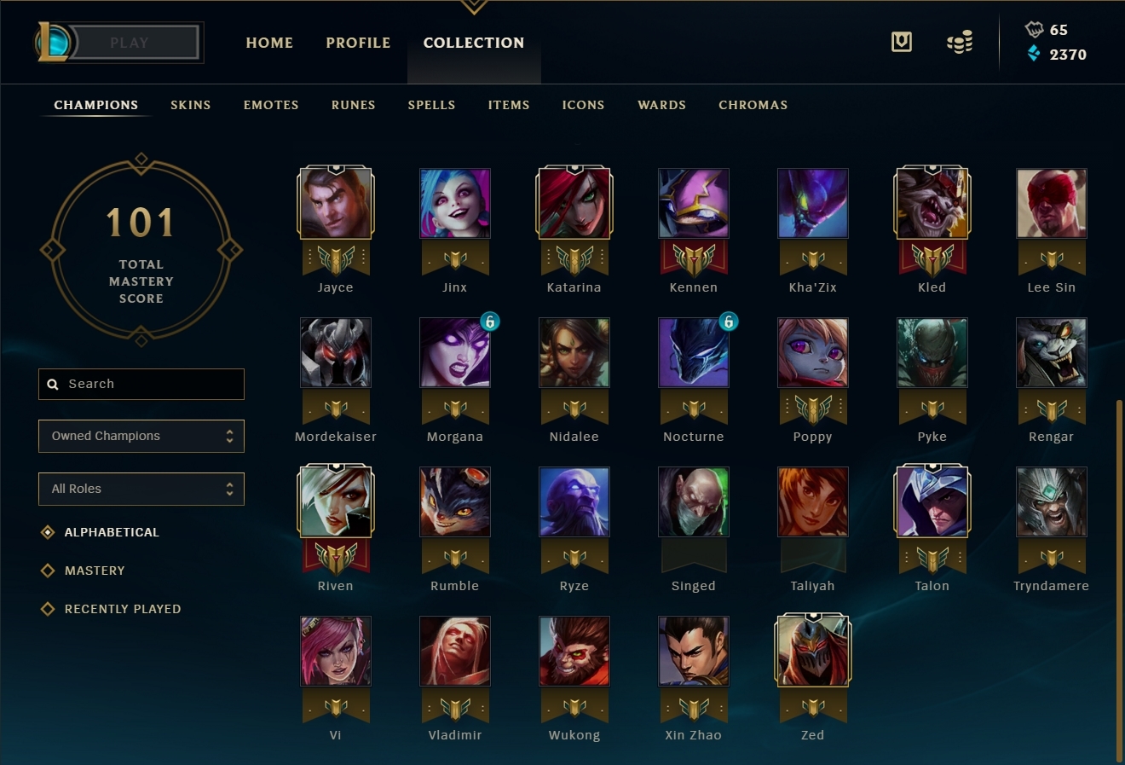The width and height of the screenshot is (1125, 765).
Task: Click Riven's mastery crest icon
Action: (336, 557)
